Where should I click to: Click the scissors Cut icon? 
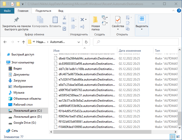coord(64,18)
